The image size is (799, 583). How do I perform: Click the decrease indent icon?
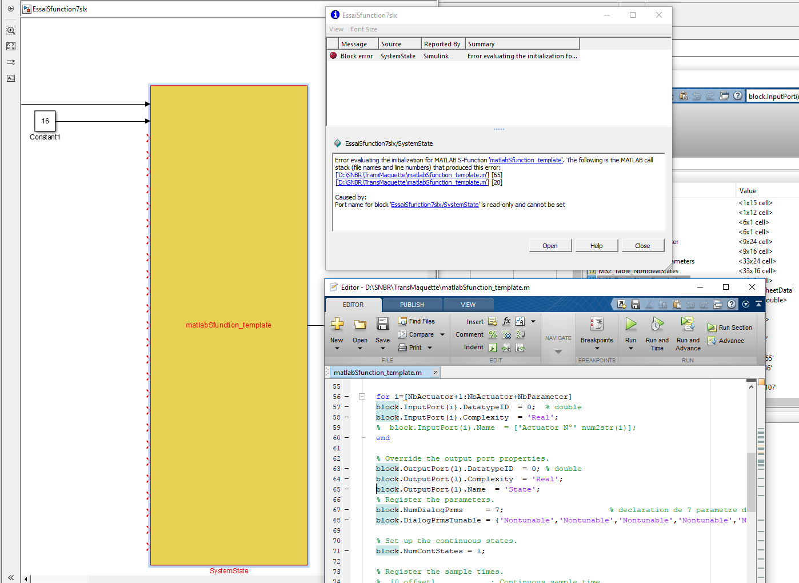[x=520, y=348]
